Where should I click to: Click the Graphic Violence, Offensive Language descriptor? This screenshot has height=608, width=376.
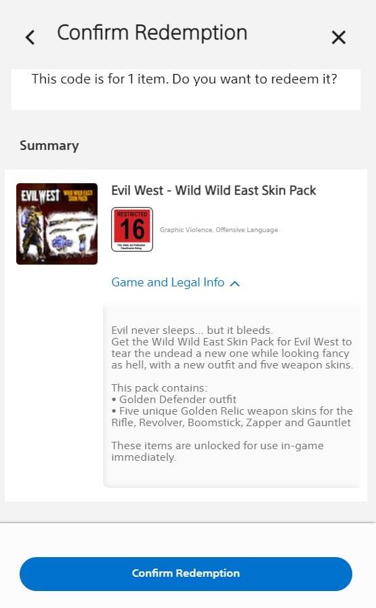[x=219, y=229]
